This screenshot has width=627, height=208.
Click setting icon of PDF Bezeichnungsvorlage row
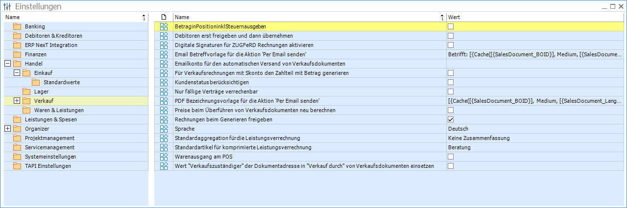(164, 101)
